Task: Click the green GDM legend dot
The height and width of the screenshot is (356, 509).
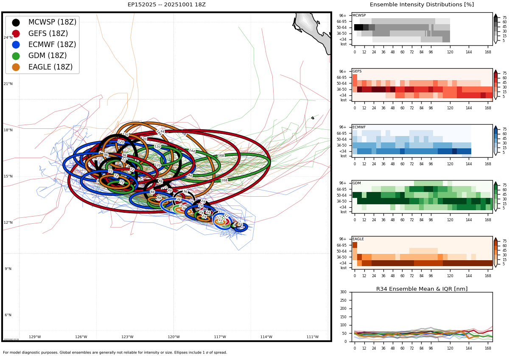Action: (x=16, y=56)
